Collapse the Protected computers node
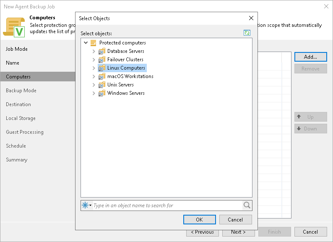 (x=86, y=43)
